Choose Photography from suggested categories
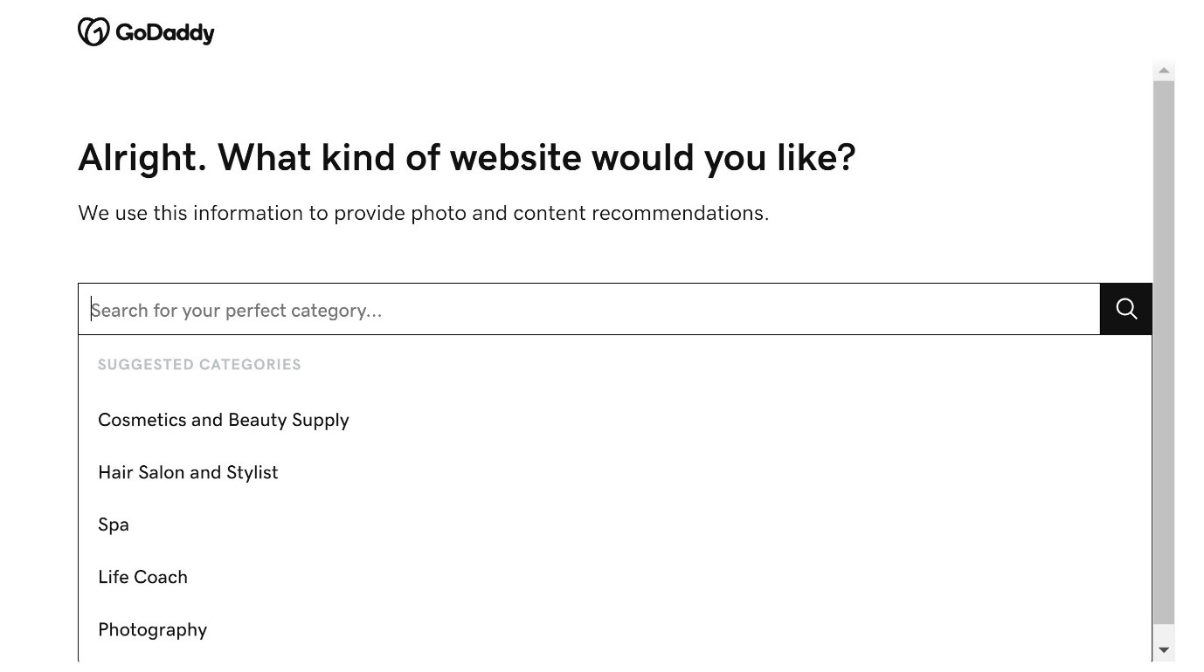The width and height of the screenshot is (1204, 672). pyautogui.click(x=152, y=629)
